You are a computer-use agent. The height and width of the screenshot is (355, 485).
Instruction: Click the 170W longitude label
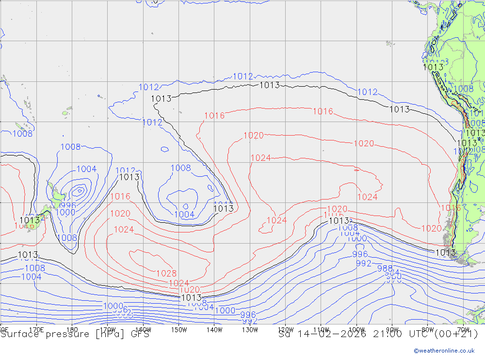pos(108,330)
